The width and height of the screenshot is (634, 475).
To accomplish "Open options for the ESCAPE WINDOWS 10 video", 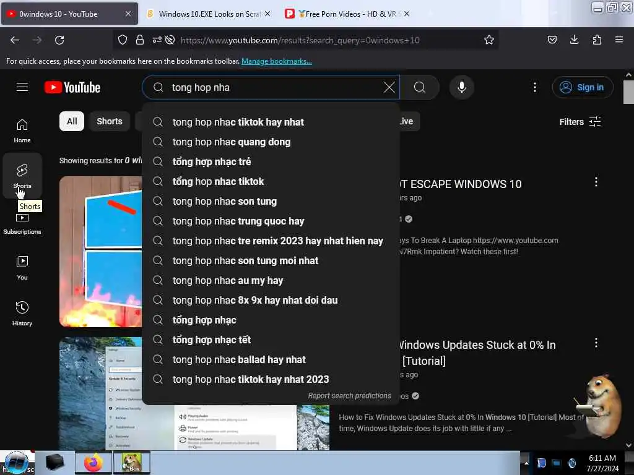I will click(x=596, y=182).
